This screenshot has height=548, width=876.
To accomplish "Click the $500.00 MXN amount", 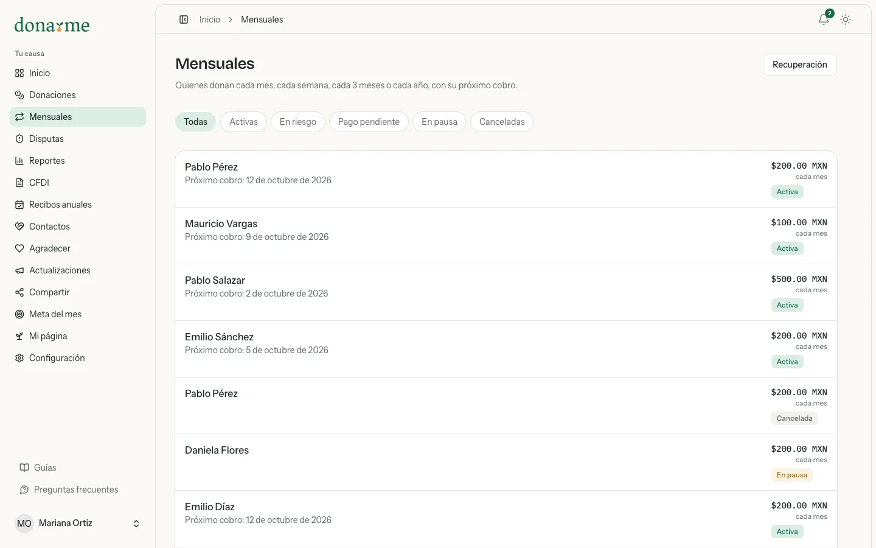I will coord(799,279).
